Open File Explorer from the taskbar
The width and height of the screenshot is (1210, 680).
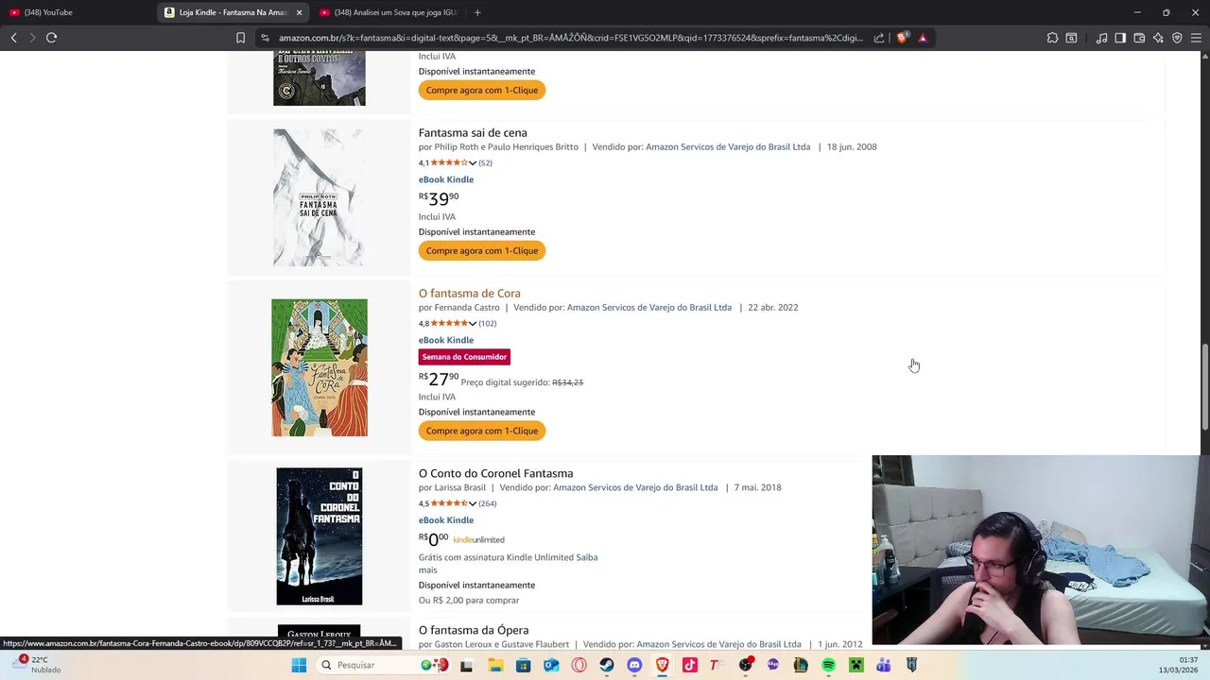[x=495, y=665]
